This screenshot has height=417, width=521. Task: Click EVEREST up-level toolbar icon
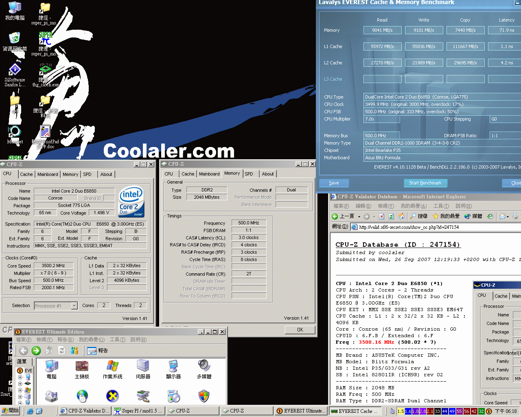point(49,350)
